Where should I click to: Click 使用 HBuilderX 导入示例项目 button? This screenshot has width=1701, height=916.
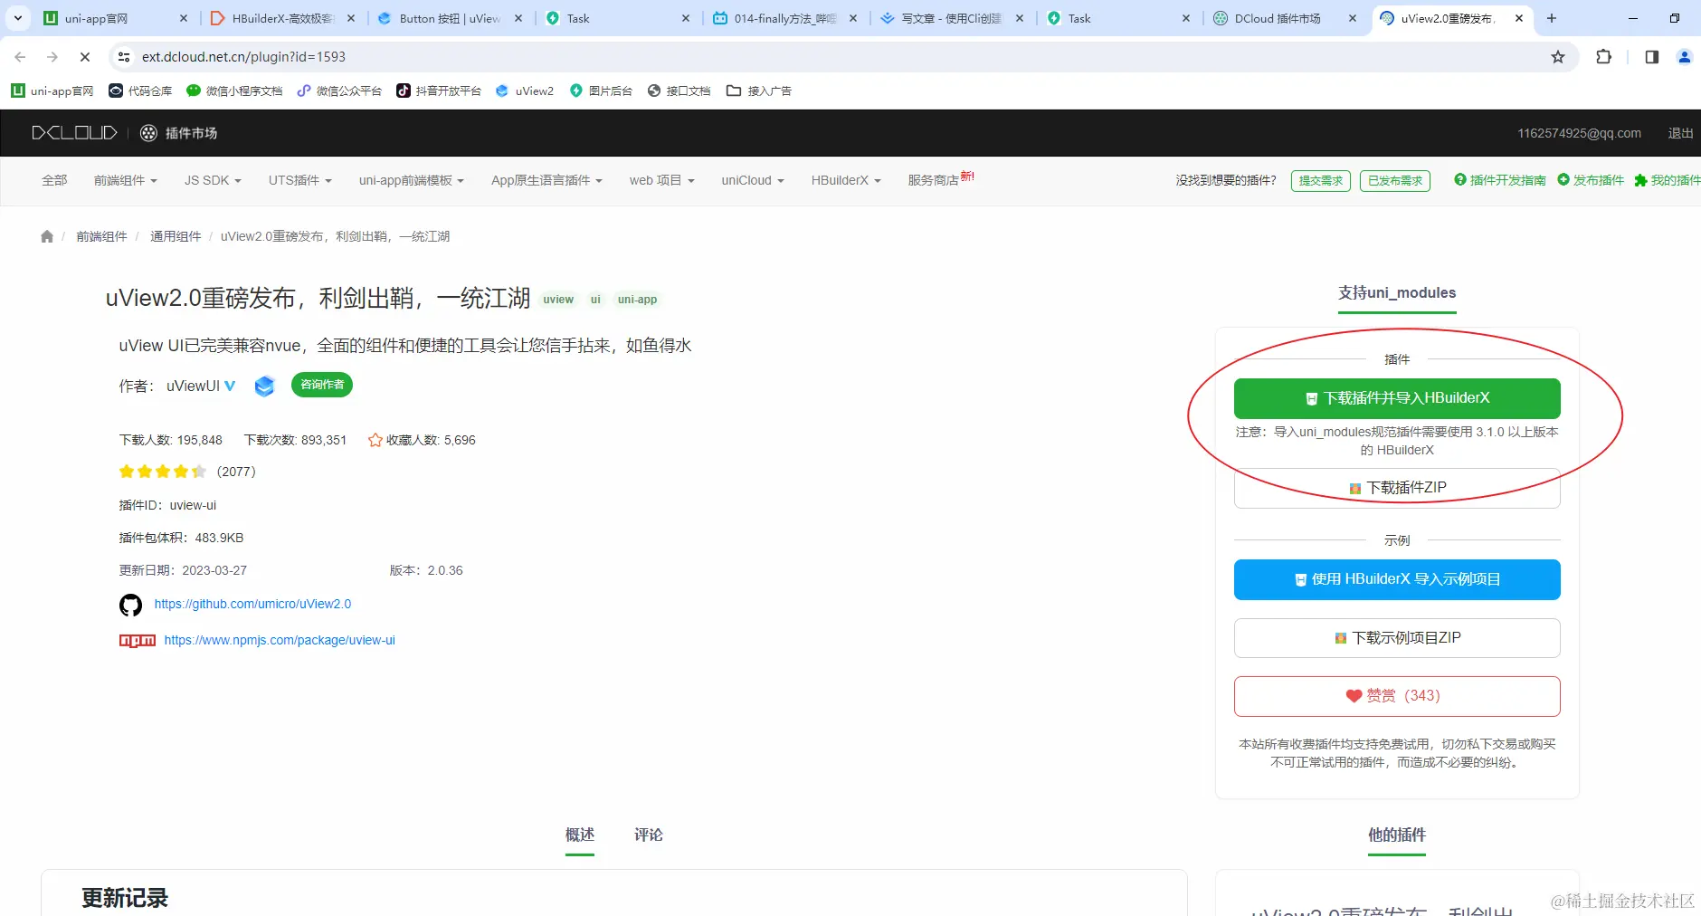(1397, 579)
